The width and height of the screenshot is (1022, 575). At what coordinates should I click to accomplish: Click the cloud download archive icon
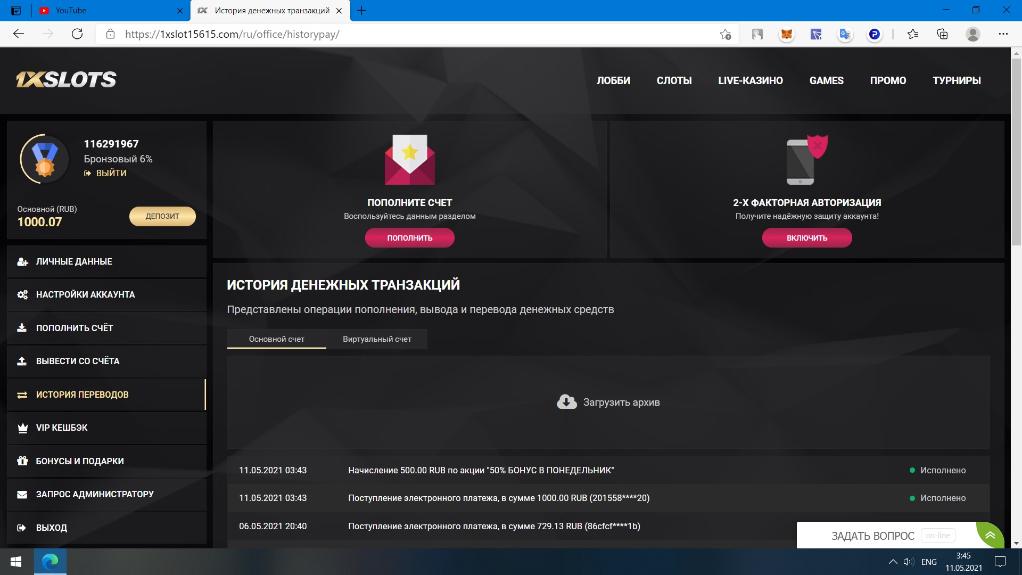tap(566, 402)
